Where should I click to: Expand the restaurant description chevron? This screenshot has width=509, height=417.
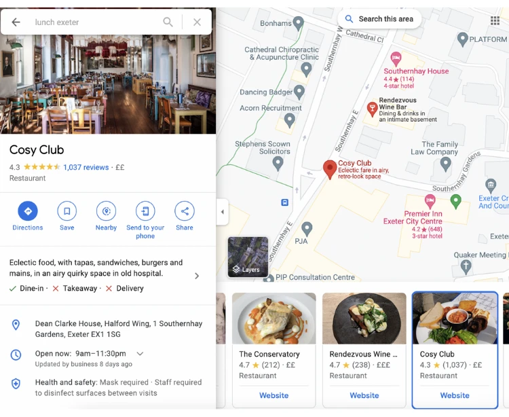point(197,276)
